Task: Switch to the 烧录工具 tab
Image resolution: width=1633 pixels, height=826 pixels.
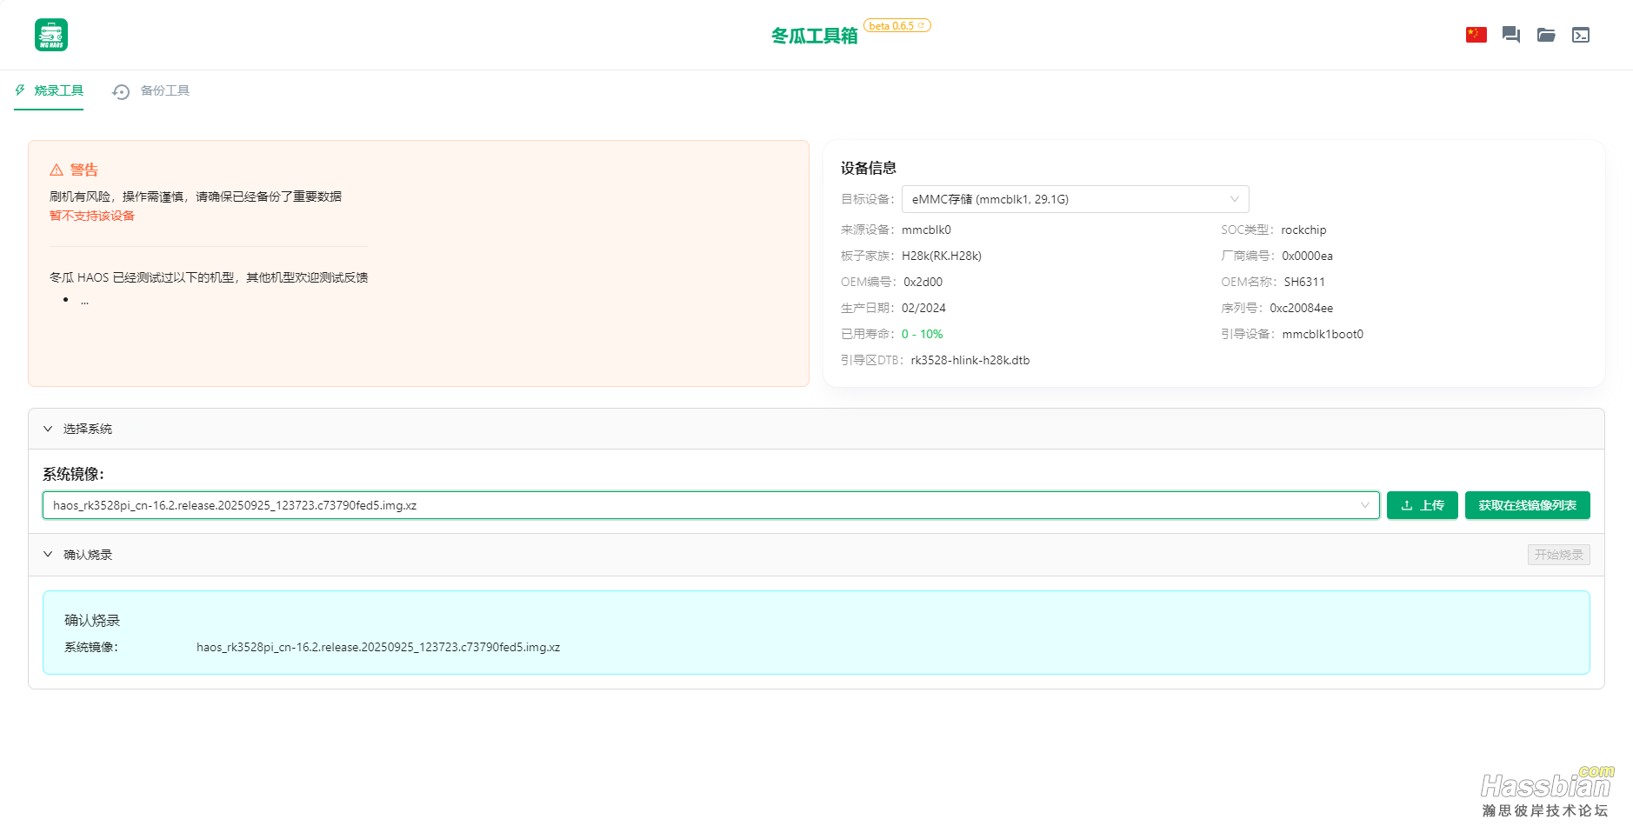Action: point(58,90)
